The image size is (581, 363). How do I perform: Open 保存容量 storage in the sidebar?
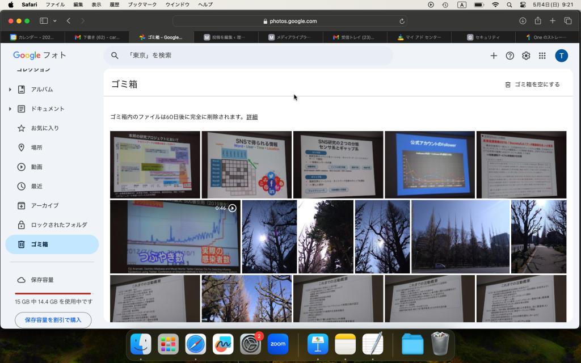click(x=52, y=280)
